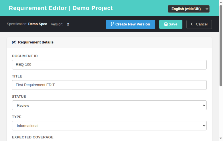Click the Create New Version button

coord(130,24)
